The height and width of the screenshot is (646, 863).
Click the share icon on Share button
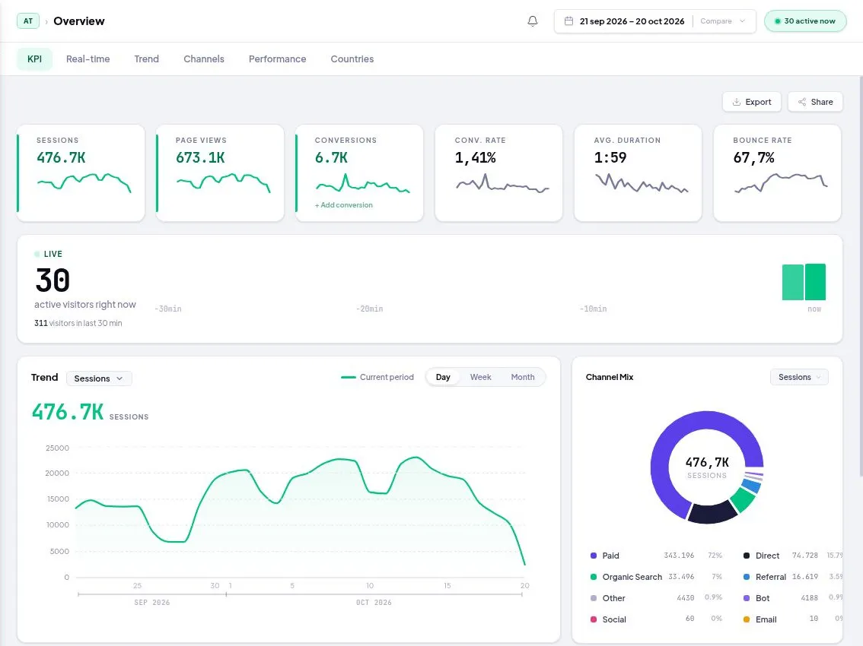click(802, 102)
